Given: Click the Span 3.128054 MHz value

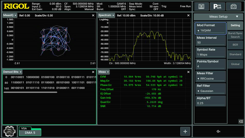Looking at the screenshot, I should [85, 7].
